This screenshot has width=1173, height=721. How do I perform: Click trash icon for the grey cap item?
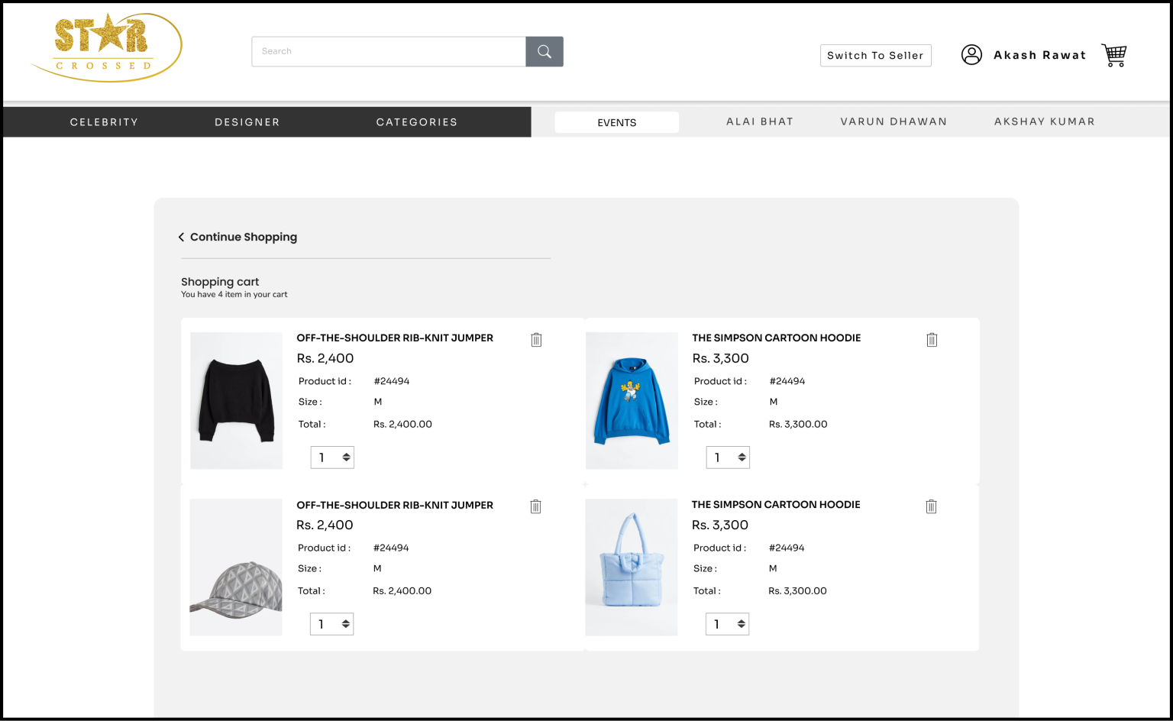point(535,506)
